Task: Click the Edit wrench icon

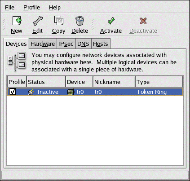Action: pyautogui.click(x=38, y=21)
